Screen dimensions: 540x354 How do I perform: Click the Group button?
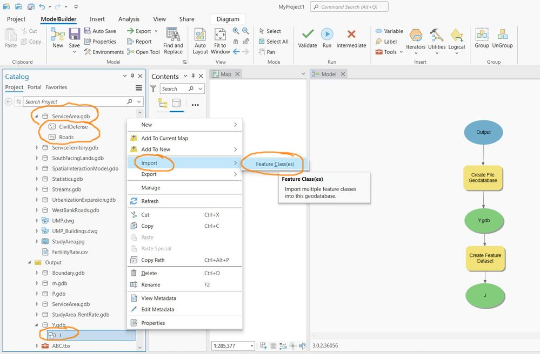pyautogui.click(x=482, y=38)
